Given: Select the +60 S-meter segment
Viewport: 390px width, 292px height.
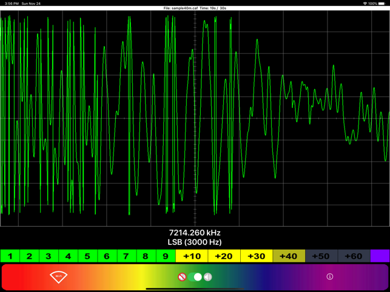Looking at the screenshot, I should coord(354,256).
